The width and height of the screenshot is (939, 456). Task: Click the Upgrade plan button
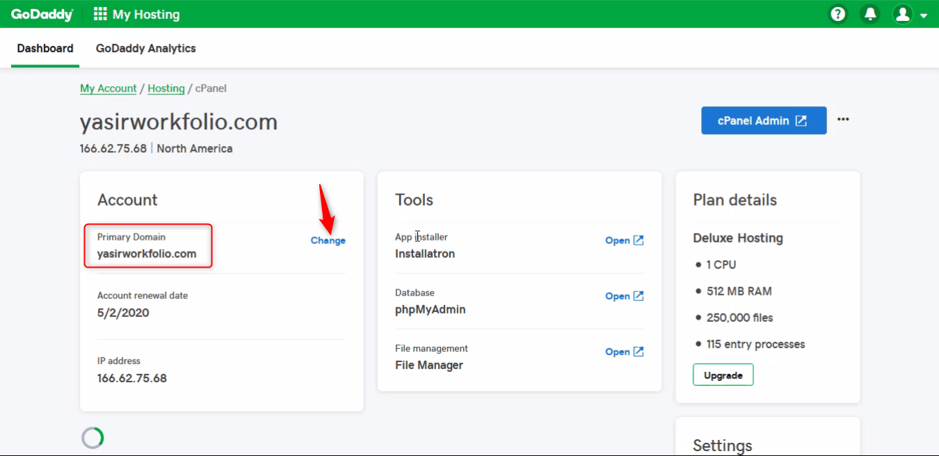tap(723, 375)
